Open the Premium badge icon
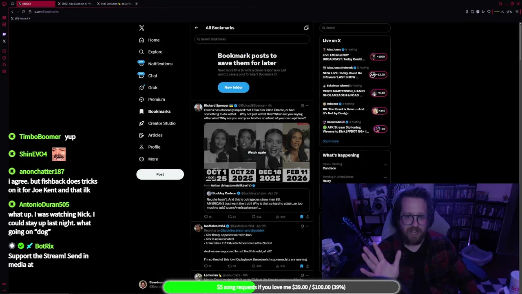The height and width of the screenshot is (294, 522). coord(142,99)
